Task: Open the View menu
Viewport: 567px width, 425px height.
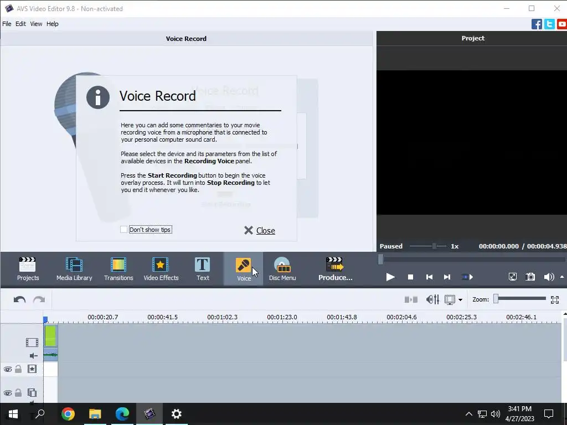Action: [36, 24]
